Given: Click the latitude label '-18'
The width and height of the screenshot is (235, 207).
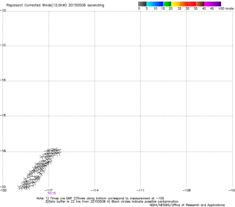Looking at the screenshot, I should [x=3, y=151].
